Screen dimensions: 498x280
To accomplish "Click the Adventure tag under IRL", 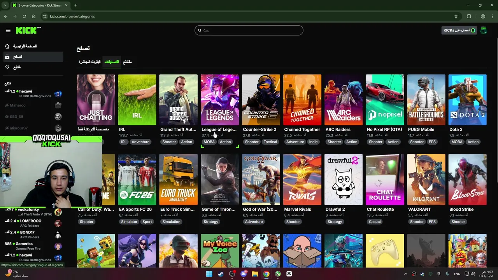I will [x=140, y=142].
